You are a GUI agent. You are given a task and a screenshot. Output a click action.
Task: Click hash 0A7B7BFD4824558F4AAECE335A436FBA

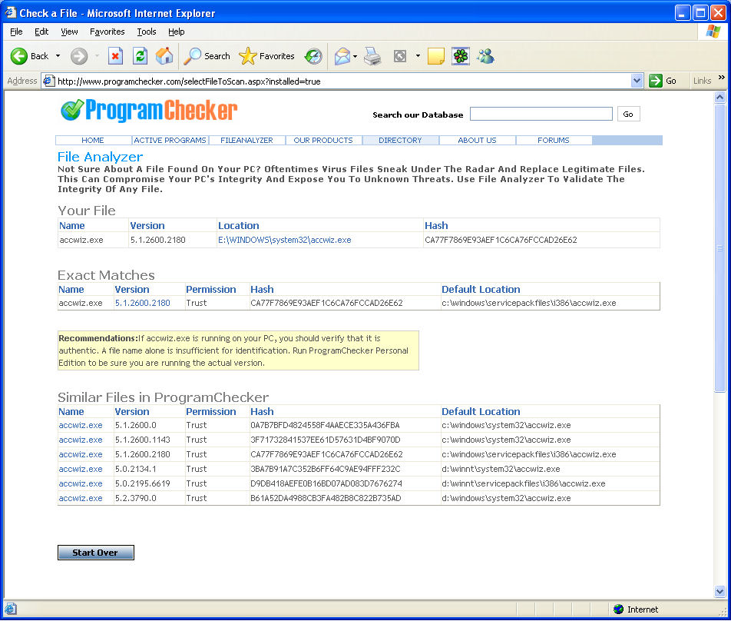pos(325,425)
